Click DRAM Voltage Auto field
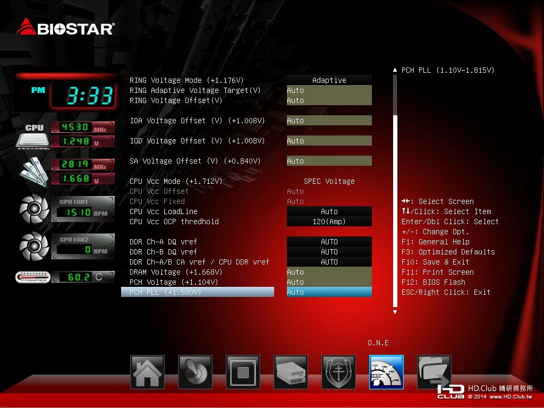 [x=329, y=271]
